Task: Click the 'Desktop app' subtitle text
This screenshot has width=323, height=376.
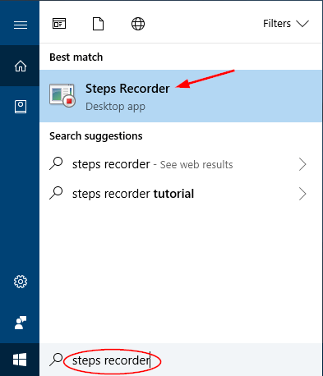Action: point(115,107)
